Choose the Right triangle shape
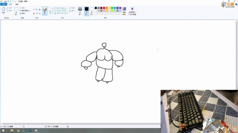This screenshot has width=238, height=133. (50, 11)
